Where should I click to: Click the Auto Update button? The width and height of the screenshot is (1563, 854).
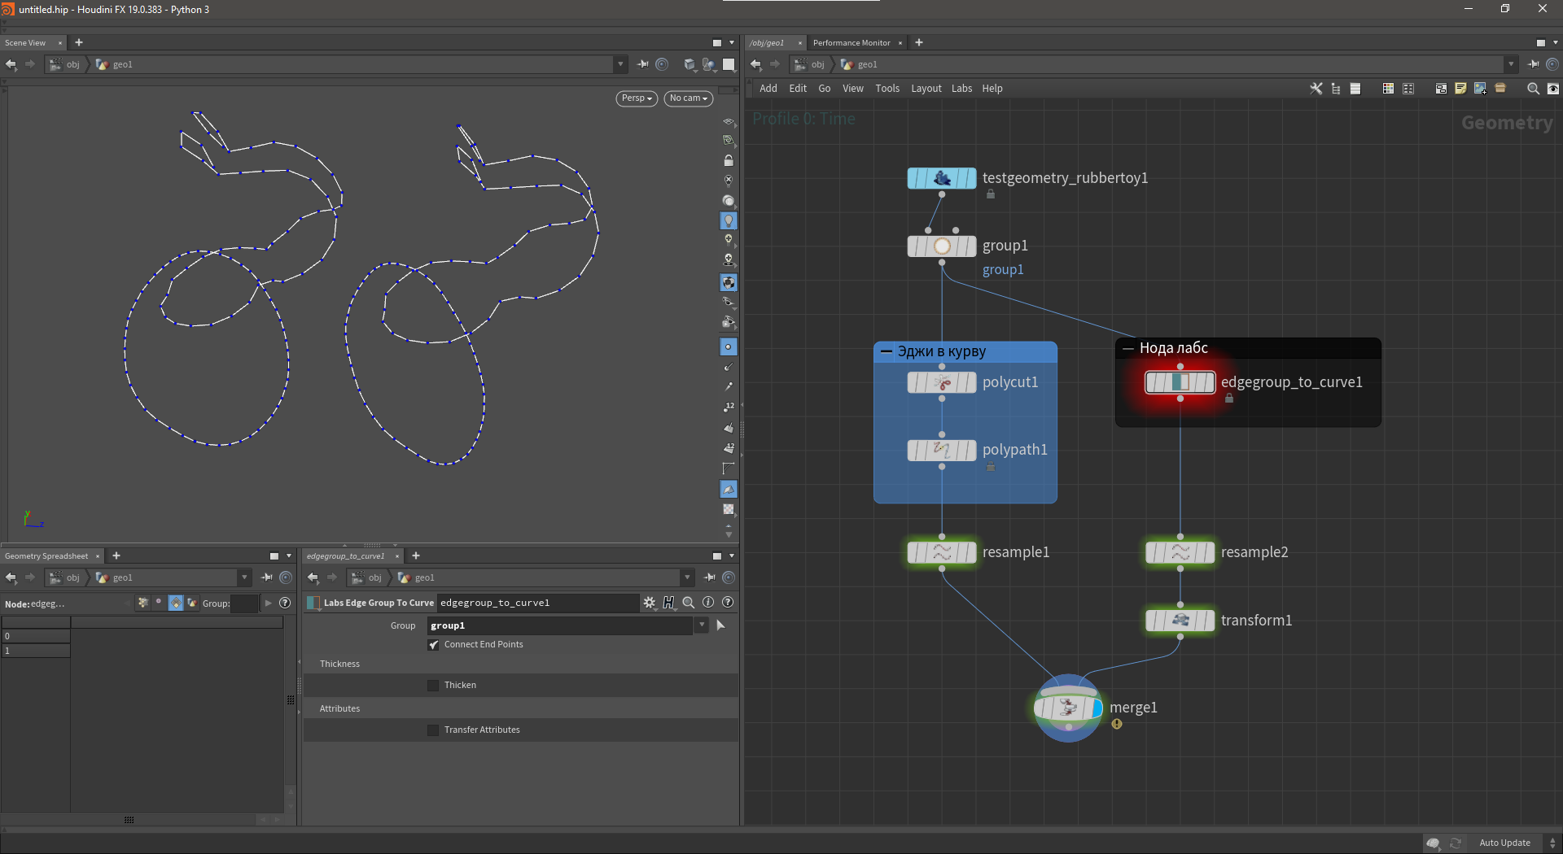coord(1504,843)
